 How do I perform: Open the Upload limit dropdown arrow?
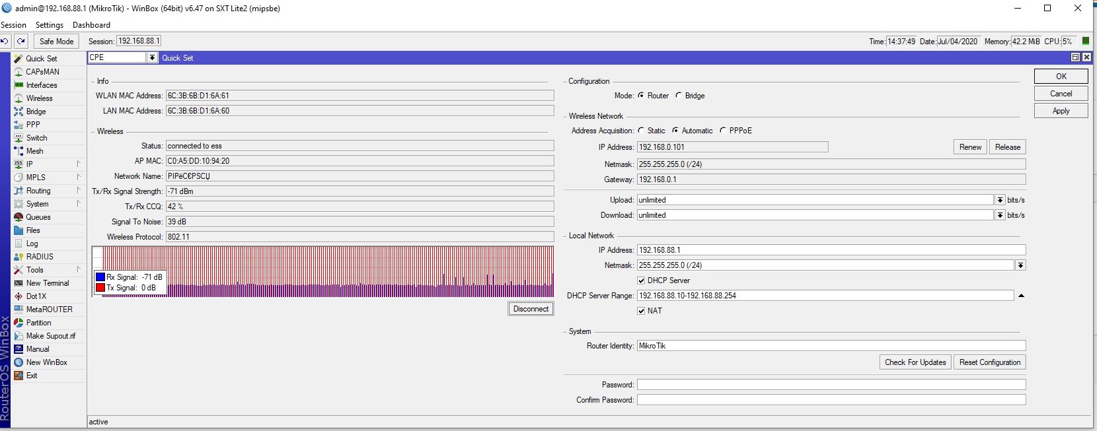click(x=1000, y=200)
